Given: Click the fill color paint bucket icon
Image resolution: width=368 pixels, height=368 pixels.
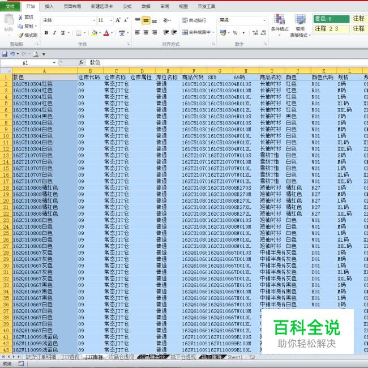Looking at the screenshot, I should pyautogui.click(x=95, y=33).
